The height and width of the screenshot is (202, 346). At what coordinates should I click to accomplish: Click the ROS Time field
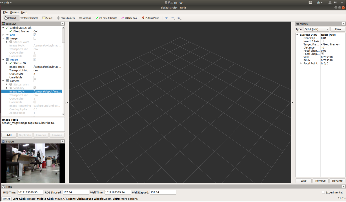[30, 192]
